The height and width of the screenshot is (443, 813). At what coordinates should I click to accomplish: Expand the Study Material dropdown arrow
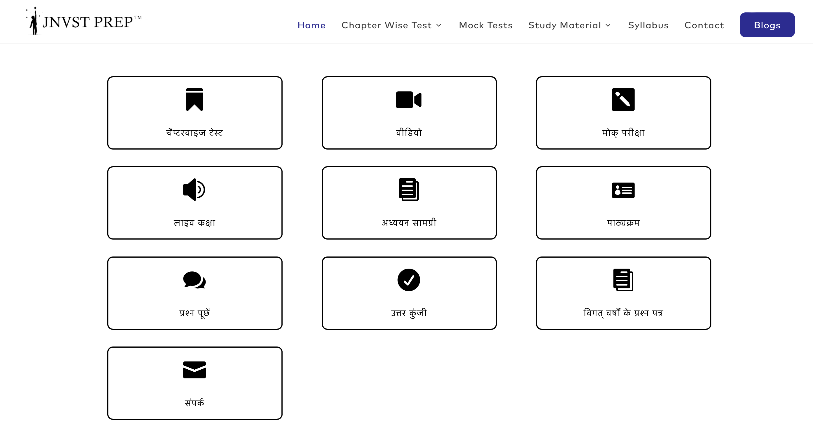pos(608,25)
